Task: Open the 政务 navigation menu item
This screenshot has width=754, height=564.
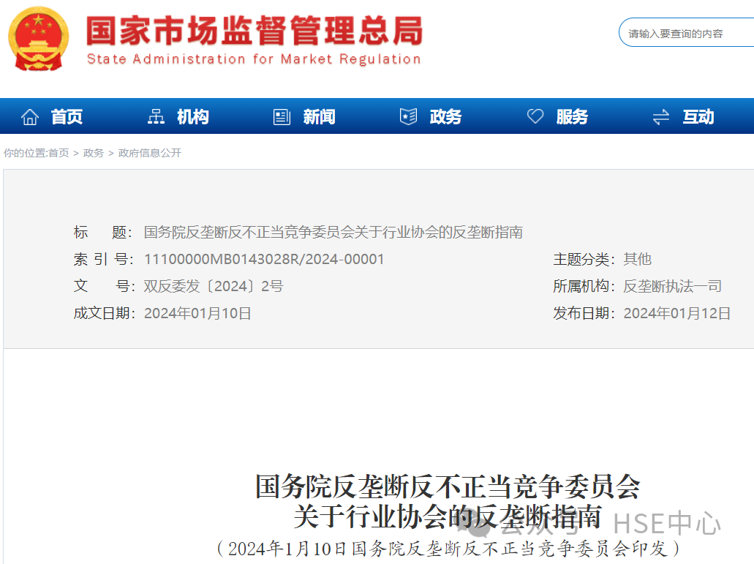Action: coord(446,117)
